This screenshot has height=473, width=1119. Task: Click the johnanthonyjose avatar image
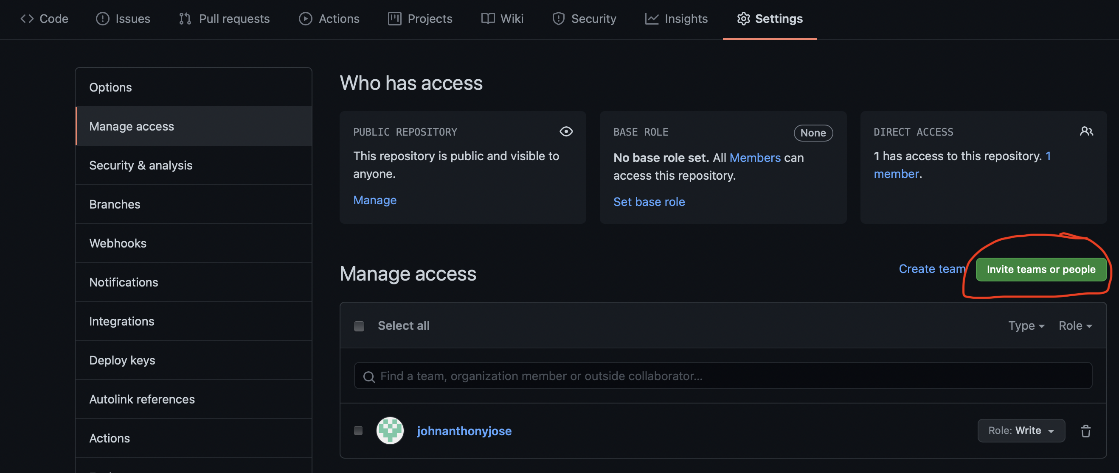coord(390,431)
